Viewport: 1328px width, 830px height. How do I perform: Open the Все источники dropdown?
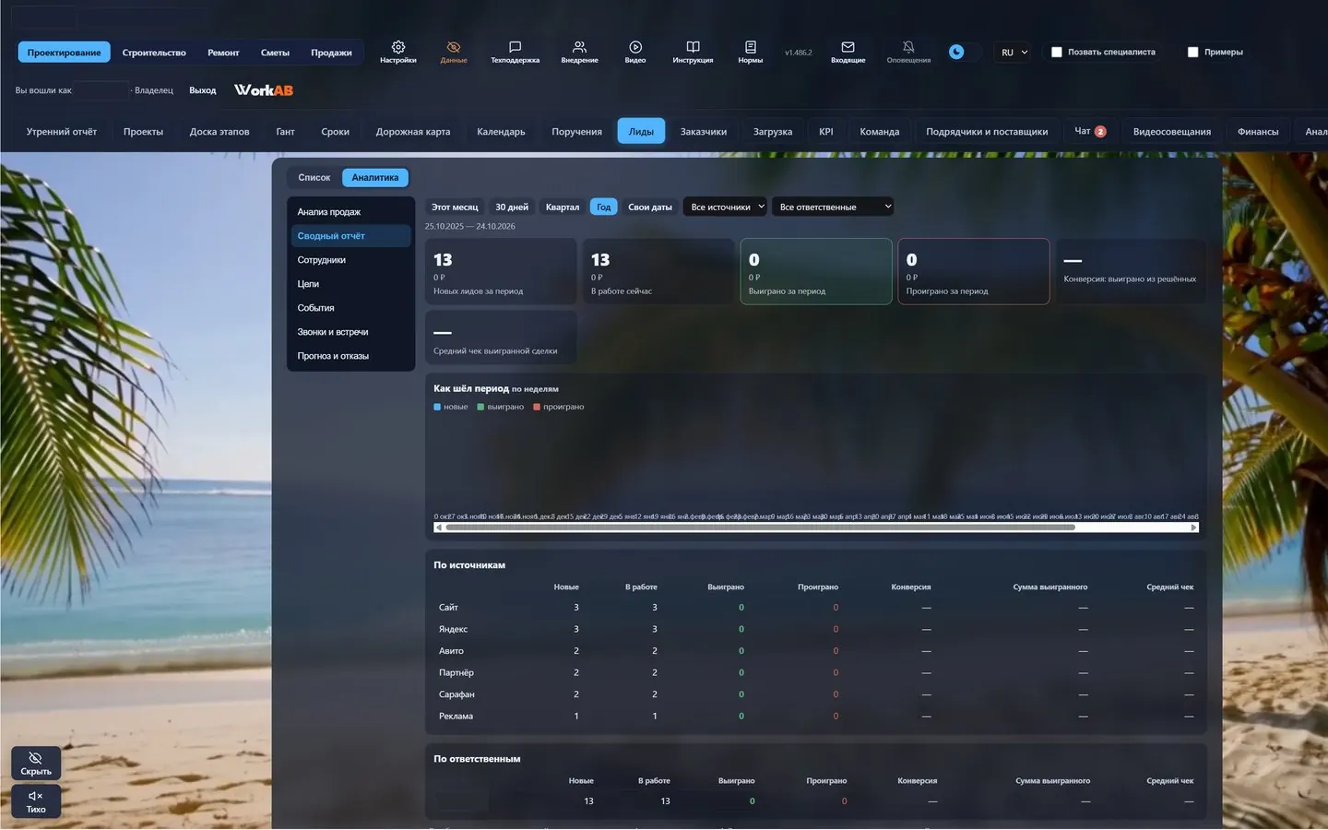[x=725, y=207]
